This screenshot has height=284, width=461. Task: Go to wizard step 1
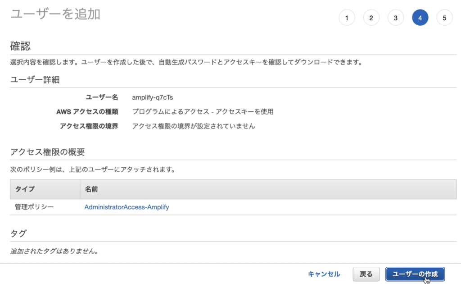click(347, 18)
